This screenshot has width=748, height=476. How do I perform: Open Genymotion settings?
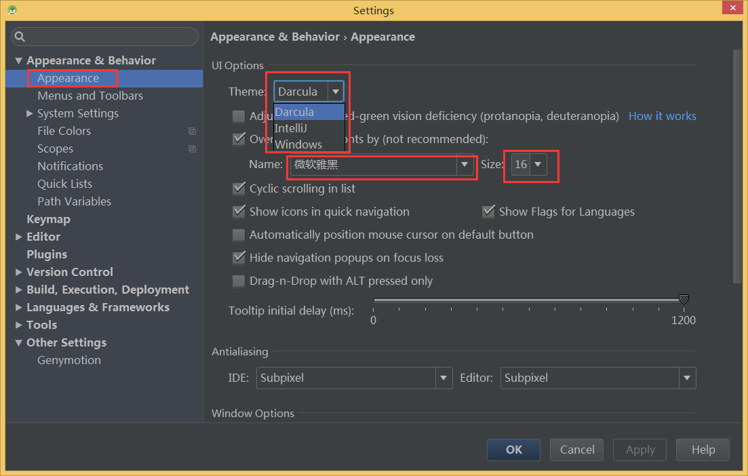click(x=69, y=361)
